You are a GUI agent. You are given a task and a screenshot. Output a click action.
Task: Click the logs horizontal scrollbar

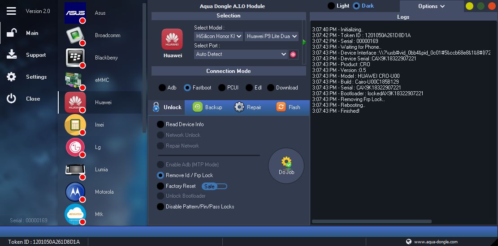pyautogui.click(x=372, y=221)
